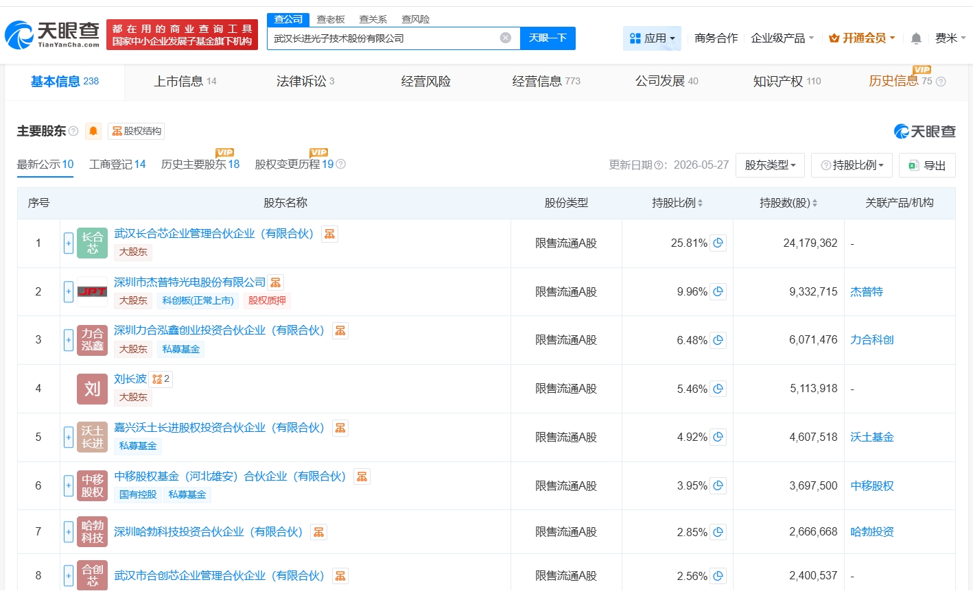973x591 pixels.
Task: Open the 股权结构 button
Action: pyautogui.click(x=137, y=131)
